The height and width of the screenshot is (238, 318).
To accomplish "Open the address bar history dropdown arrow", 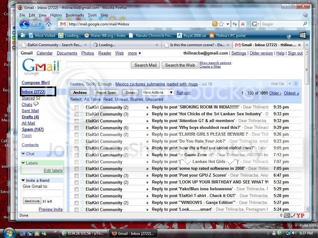I will point(228,24).
